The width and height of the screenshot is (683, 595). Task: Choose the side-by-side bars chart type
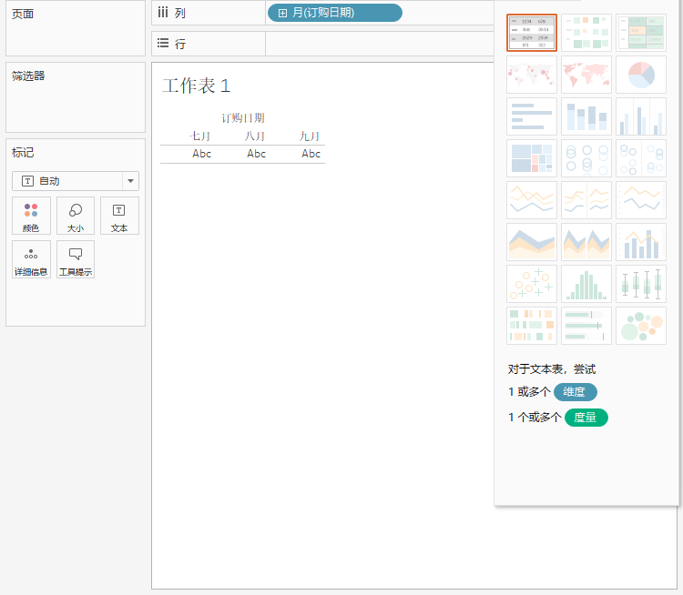pyautogui.click(x=641, y=116)
